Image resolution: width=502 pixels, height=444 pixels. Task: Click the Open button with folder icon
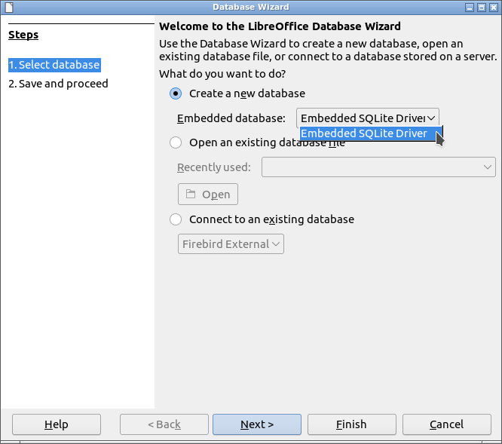pyautogui.click(x=208, y=194)
